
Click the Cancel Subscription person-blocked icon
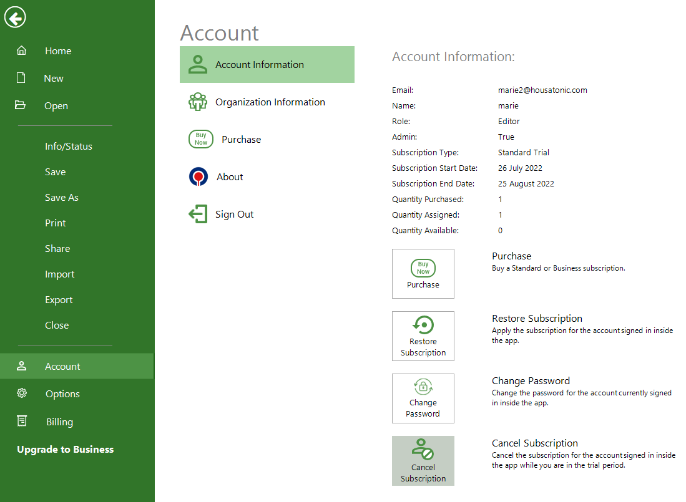[423, 449]
